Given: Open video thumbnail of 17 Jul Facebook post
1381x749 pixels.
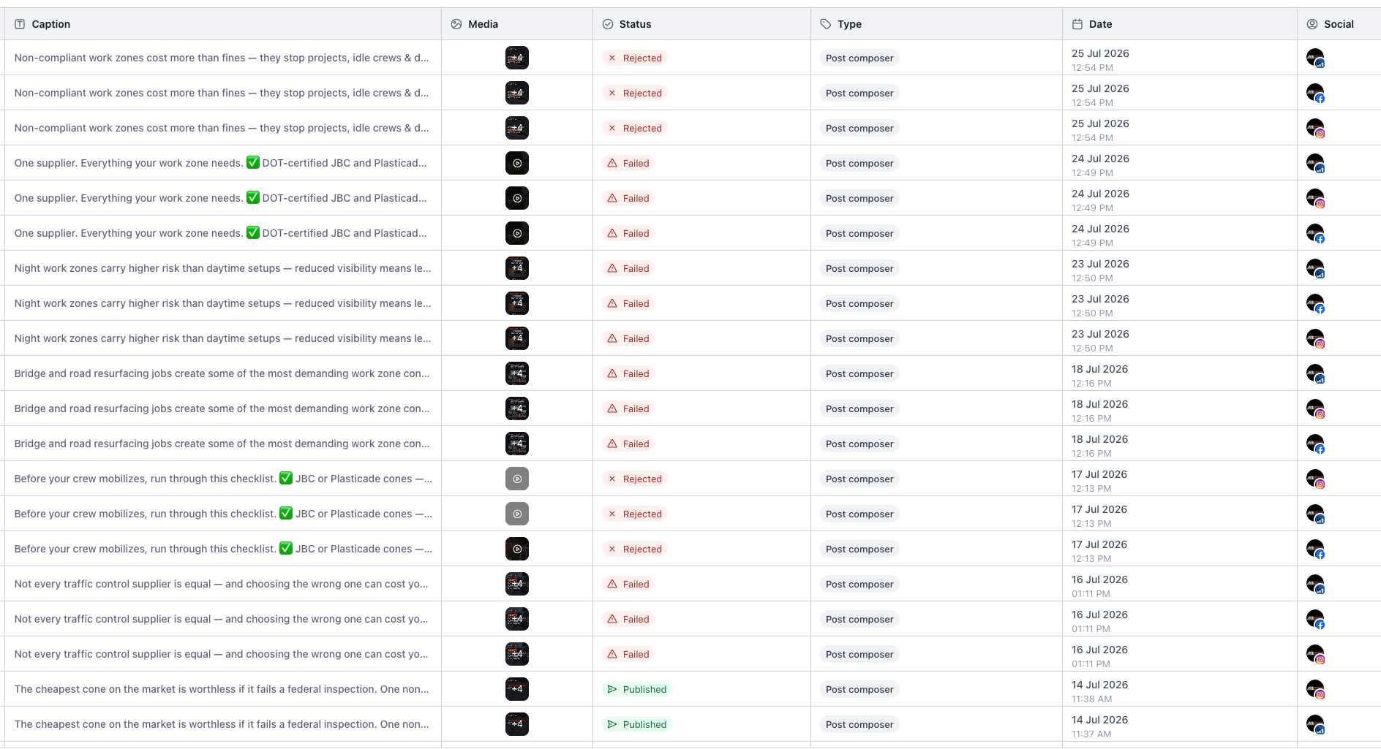Looking at the screenshot, I should pos(517,549).
